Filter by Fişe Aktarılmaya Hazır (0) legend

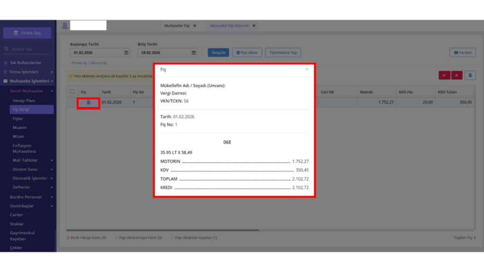coord(138,238)
